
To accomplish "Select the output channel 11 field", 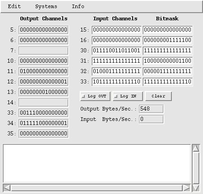I will (43, 71).
